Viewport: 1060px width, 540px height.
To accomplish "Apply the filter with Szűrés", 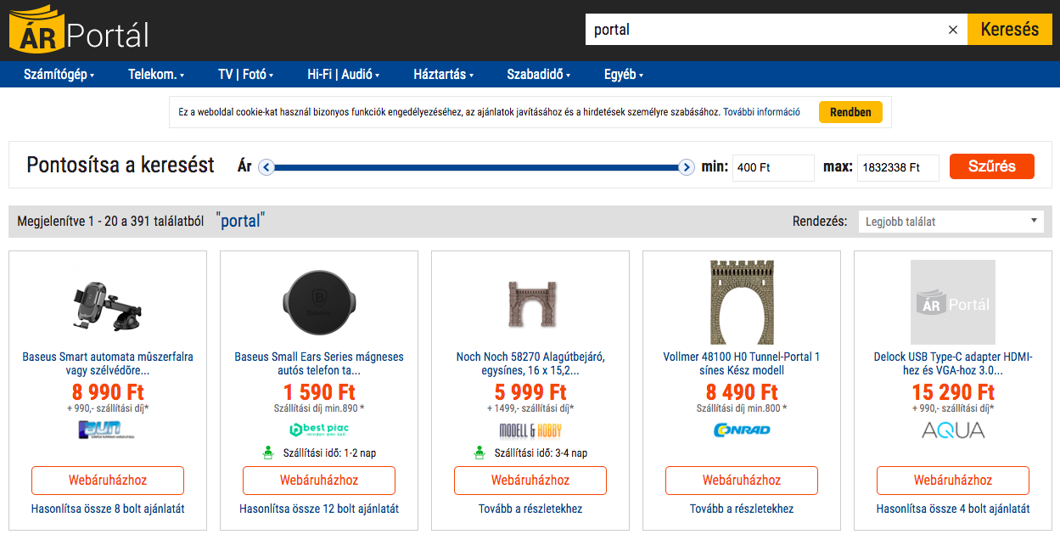I will (x=992, y=166).
